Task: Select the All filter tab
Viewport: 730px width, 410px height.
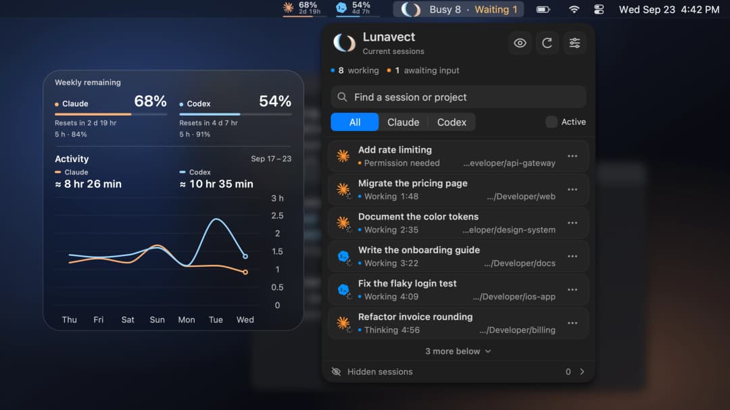Action: [x=355, y=122]
